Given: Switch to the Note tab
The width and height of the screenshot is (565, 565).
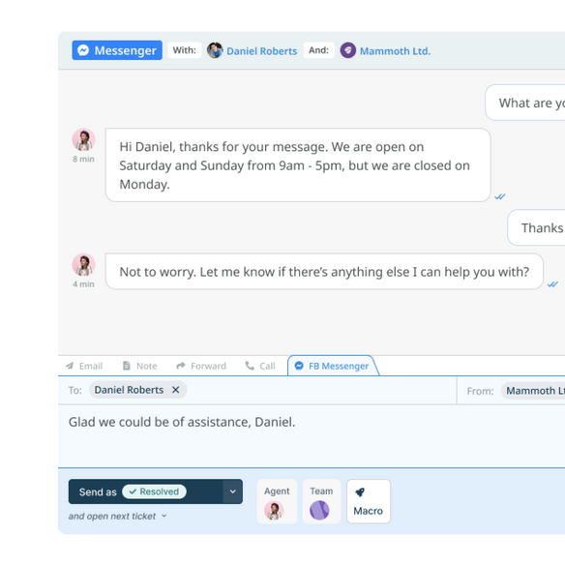Looking at the screenshot, I should [140, 366].
